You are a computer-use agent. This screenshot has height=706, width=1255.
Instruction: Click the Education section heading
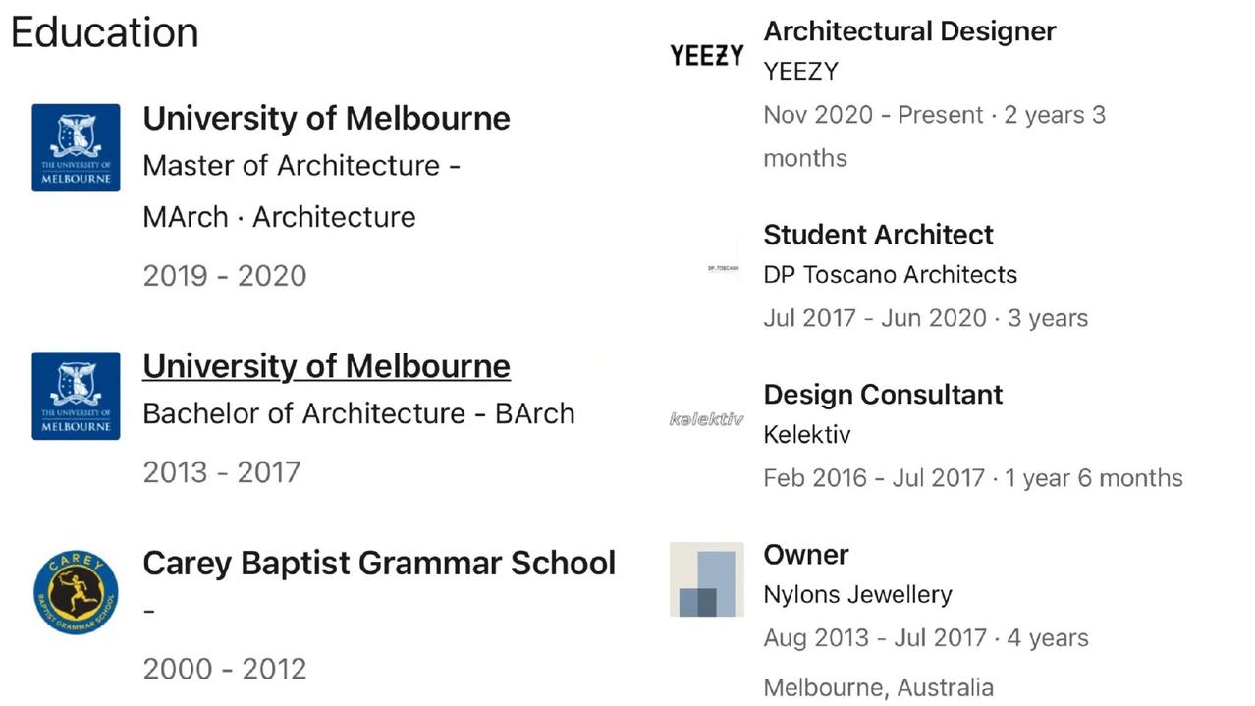(105, 32)
